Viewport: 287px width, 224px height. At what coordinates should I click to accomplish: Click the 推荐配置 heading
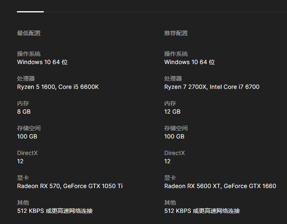pyautogui.click(x=176, y=33)
